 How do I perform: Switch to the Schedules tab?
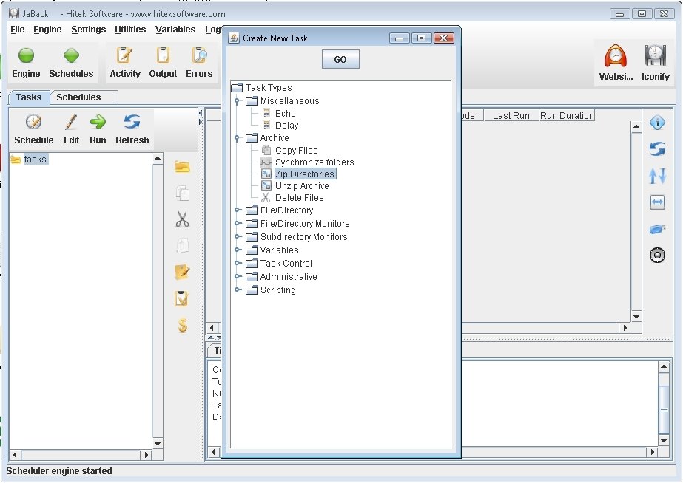coord(78,97)
